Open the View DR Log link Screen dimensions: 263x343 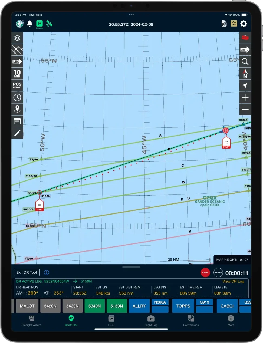(x=233, y=281)
